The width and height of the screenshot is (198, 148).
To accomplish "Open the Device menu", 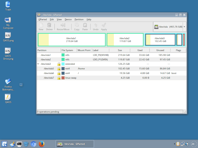I will 68,19.
